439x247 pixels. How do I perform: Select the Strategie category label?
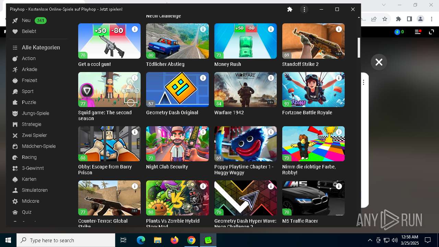coord(32,124)
